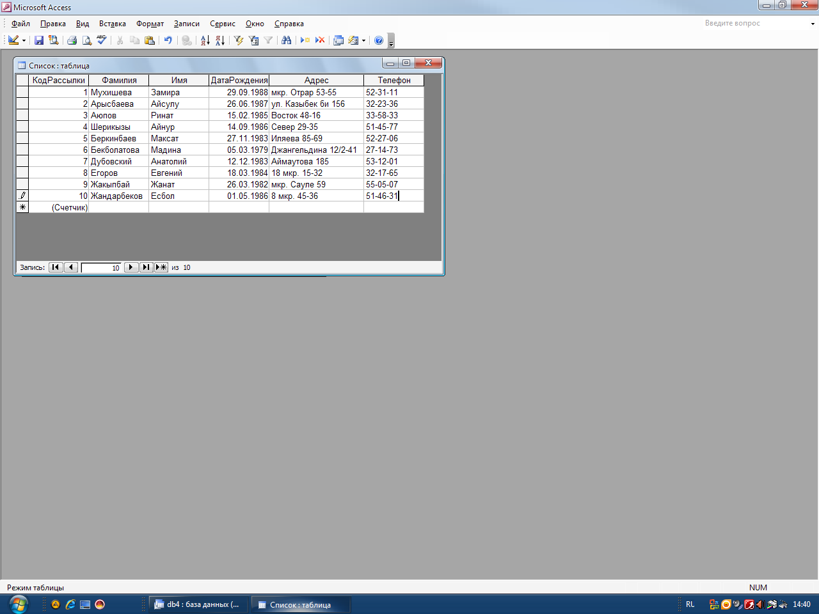Open the Сервис menu
Screen dimensions: 819x614
(223, 24)
